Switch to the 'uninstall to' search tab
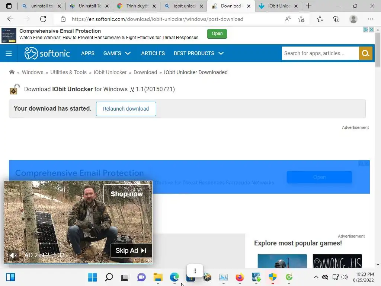The width and height of the screenshot is (381, 286). [42, 6]
